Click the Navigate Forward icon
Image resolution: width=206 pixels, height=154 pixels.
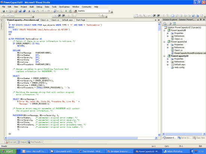pos(61,11)
